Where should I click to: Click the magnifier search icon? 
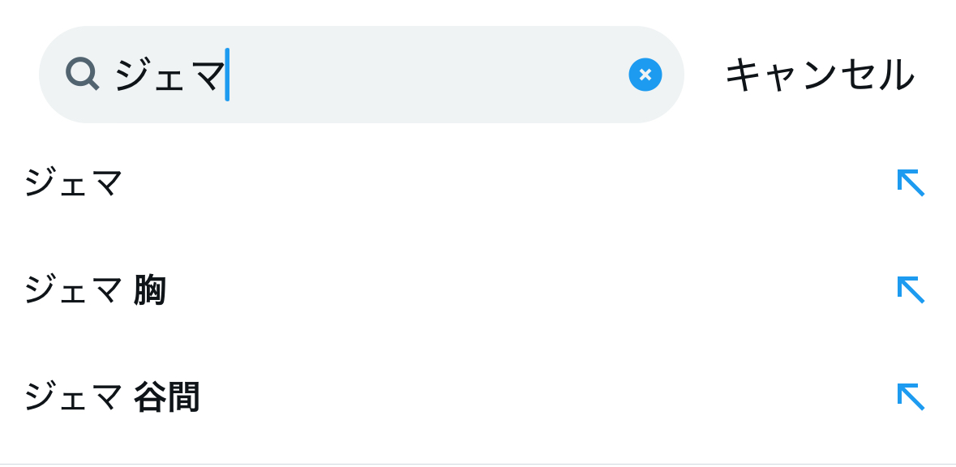82,75
